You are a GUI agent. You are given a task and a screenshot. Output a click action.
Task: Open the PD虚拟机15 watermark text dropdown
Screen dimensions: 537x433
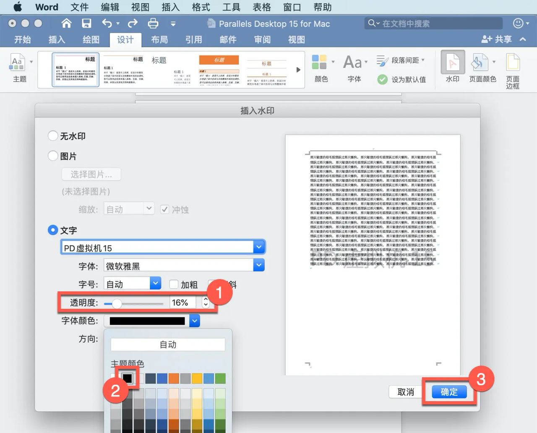click(259, 247)
